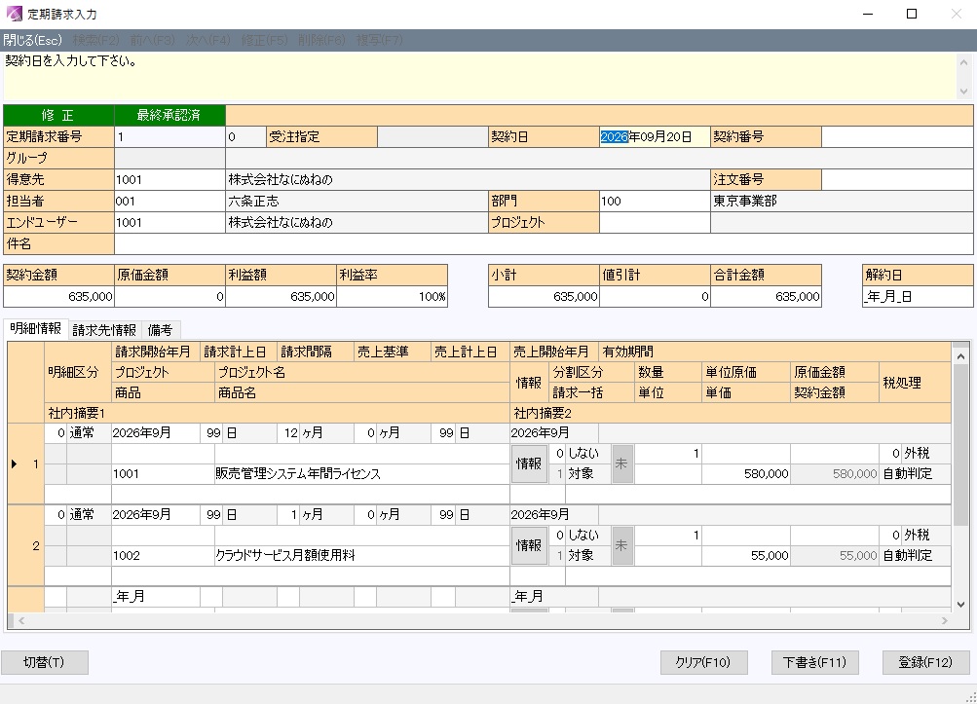Click 単価 value 580,000 in row 1

746,473
